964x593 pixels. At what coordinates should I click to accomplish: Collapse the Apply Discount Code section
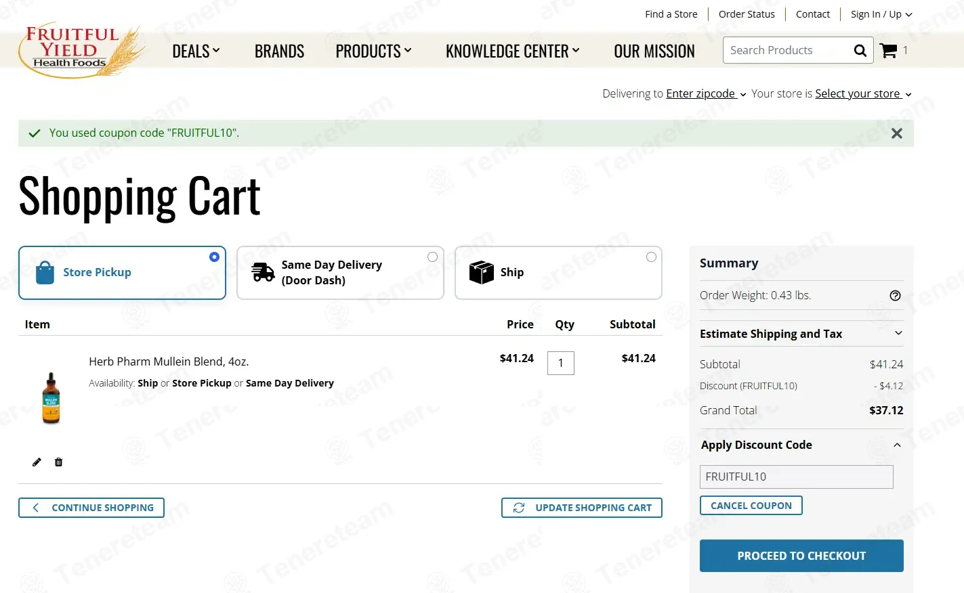tap(801, 445)
